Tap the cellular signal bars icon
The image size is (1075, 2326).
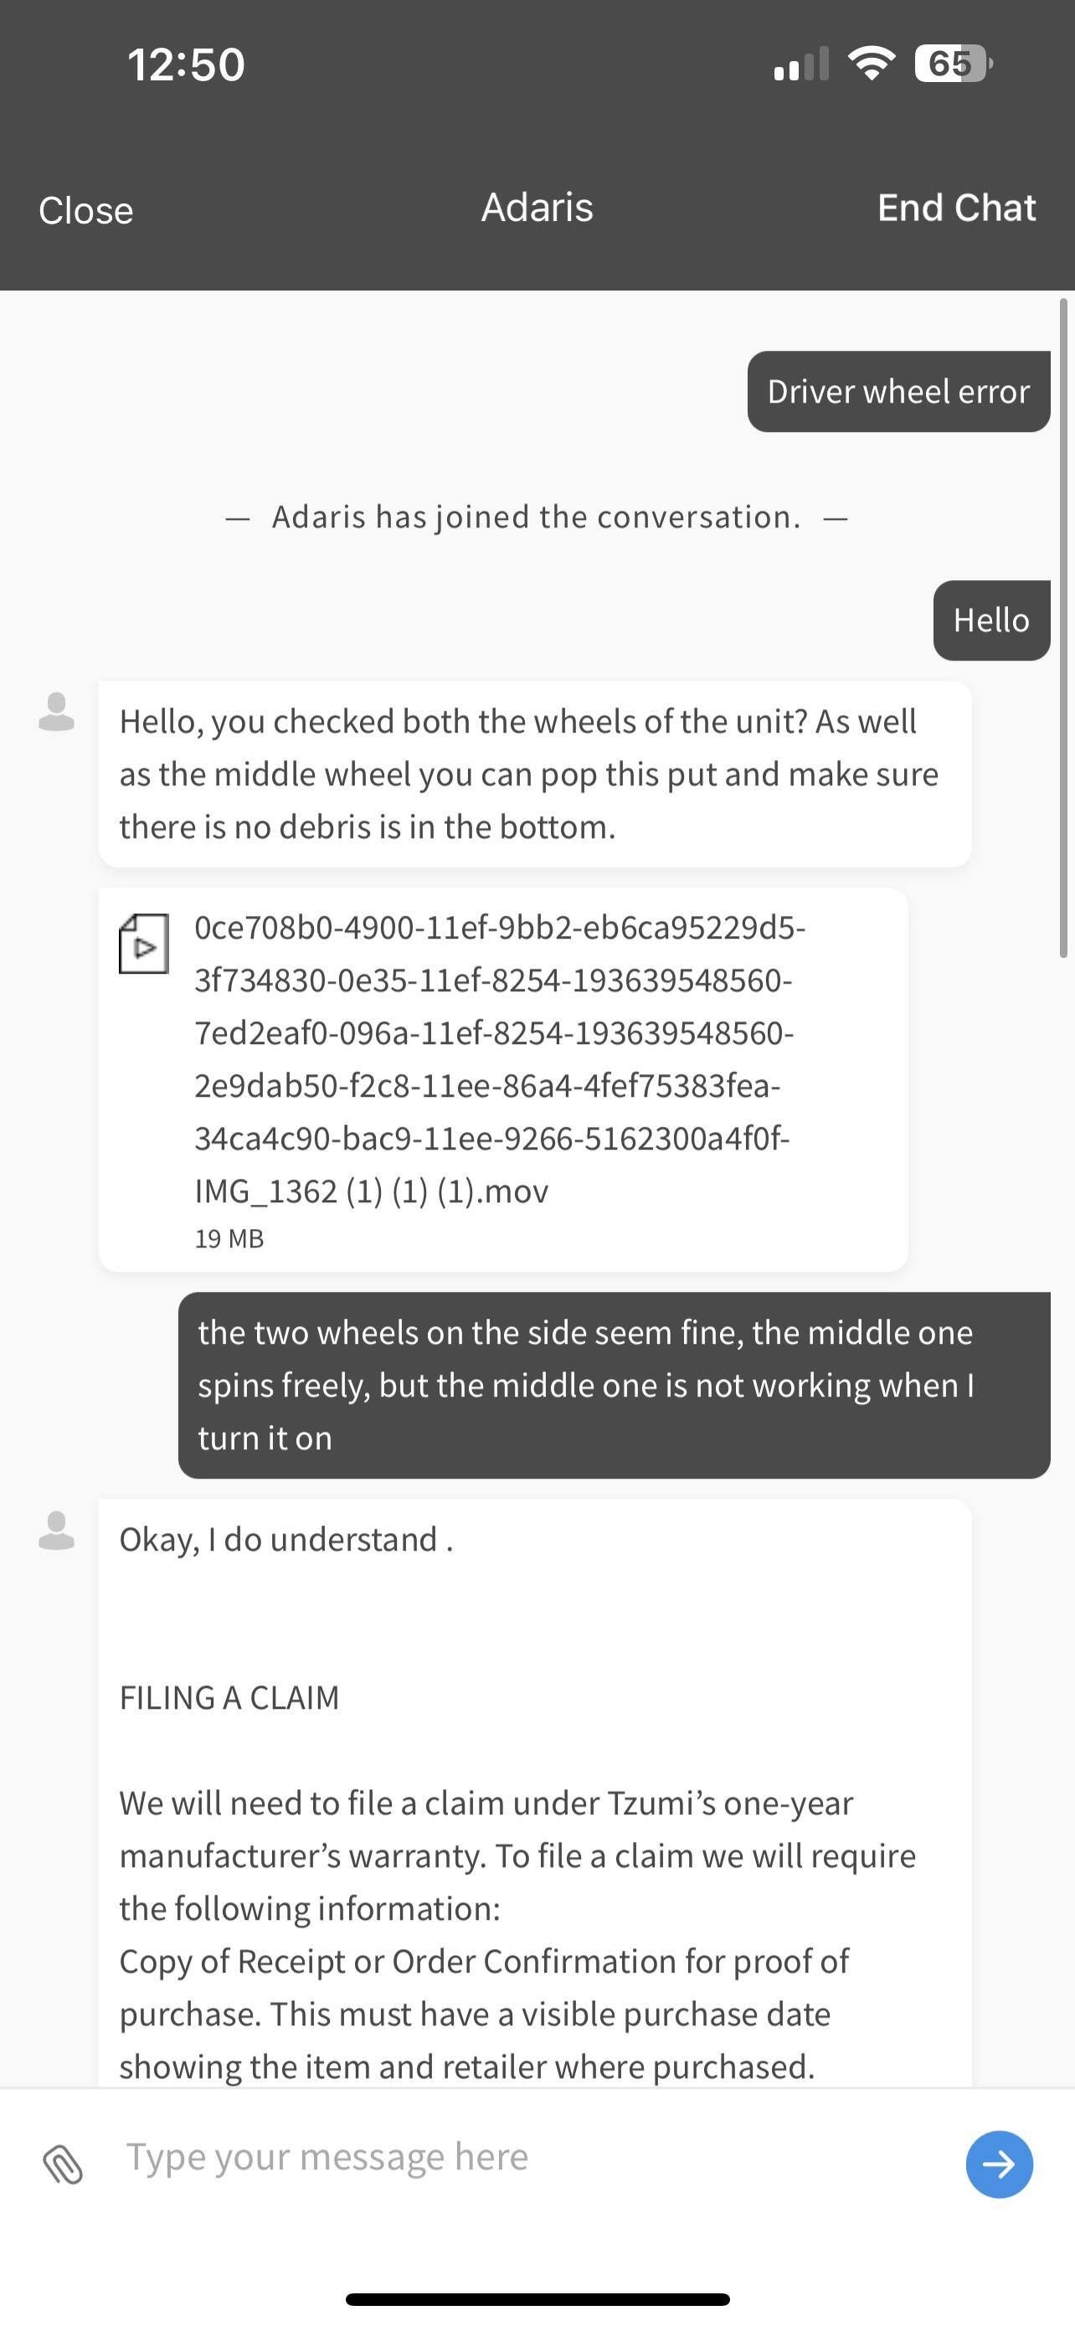point(800,65)
